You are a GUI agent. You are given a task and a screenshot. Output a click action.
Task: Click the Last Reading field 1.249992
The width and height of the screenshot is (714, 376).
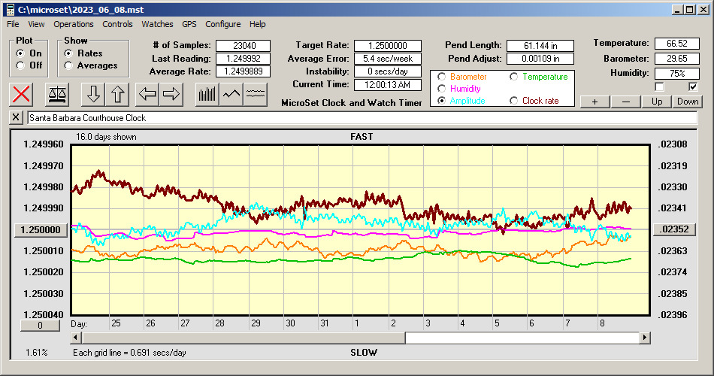coord(244,59)
